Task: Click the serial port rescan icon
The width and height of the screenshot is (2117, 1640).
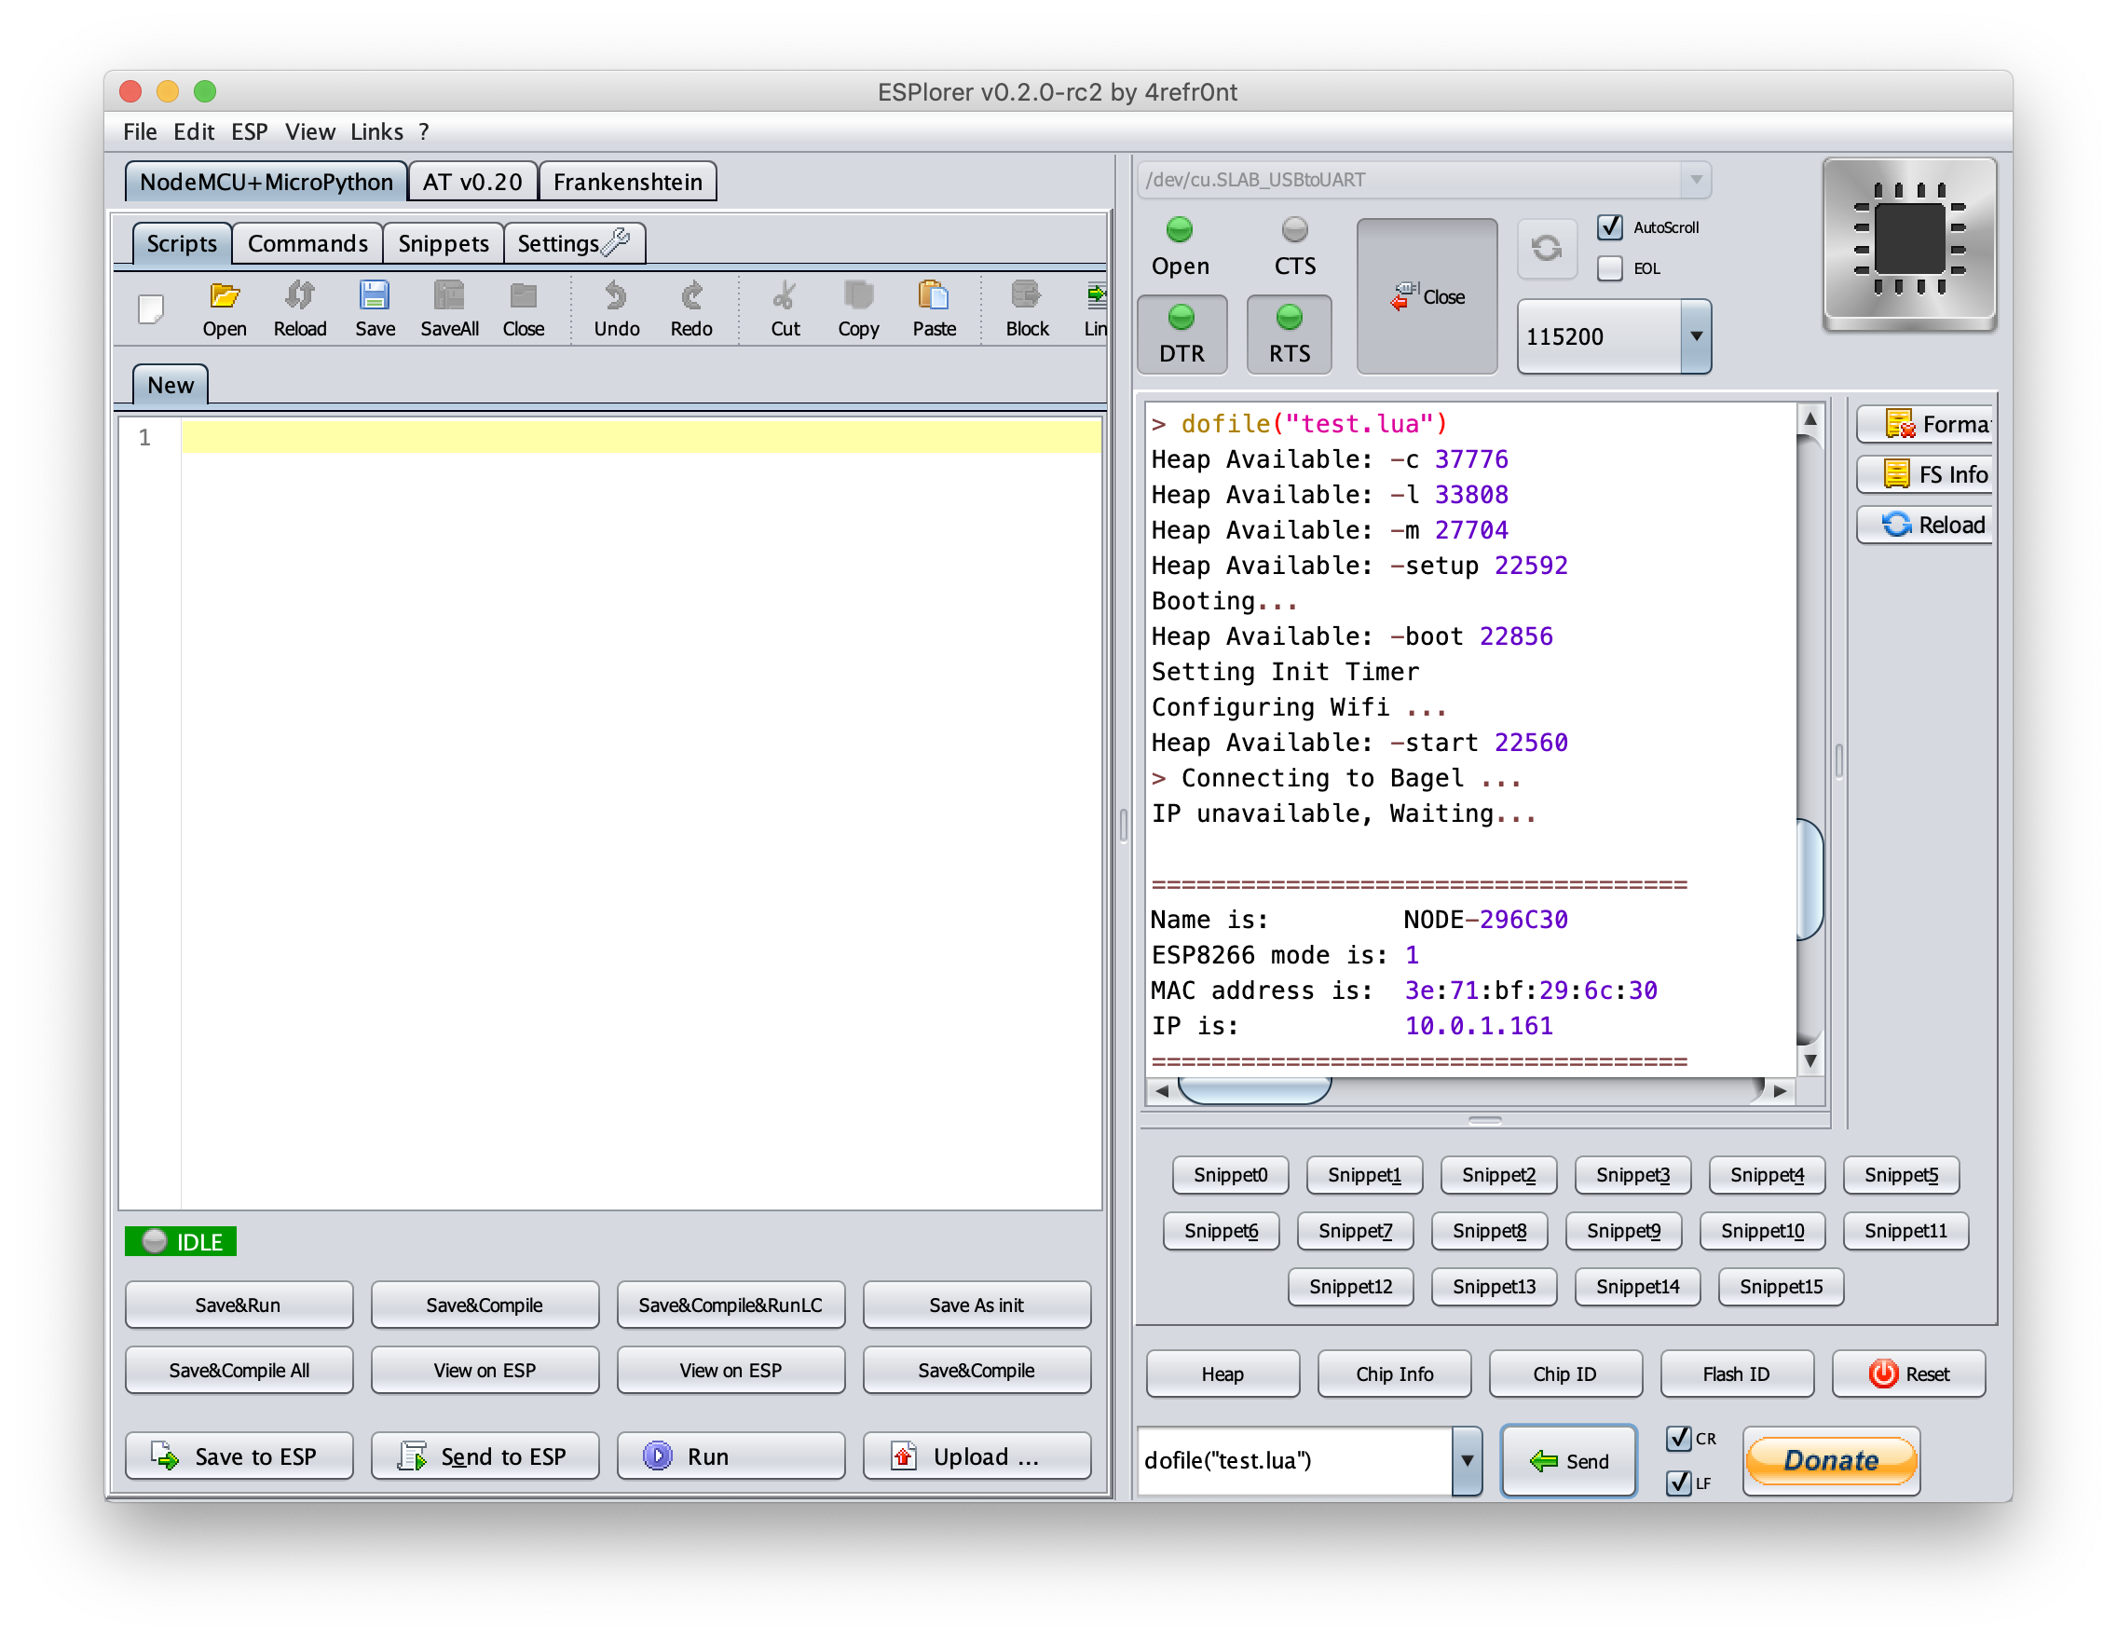Action: coord(1547,249)
